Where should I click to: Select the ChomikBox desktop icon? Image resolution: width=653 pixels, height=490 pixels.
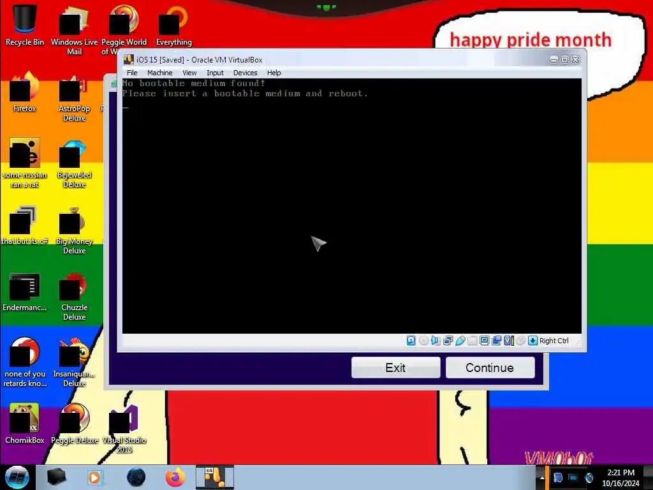(x=25, y=424)
